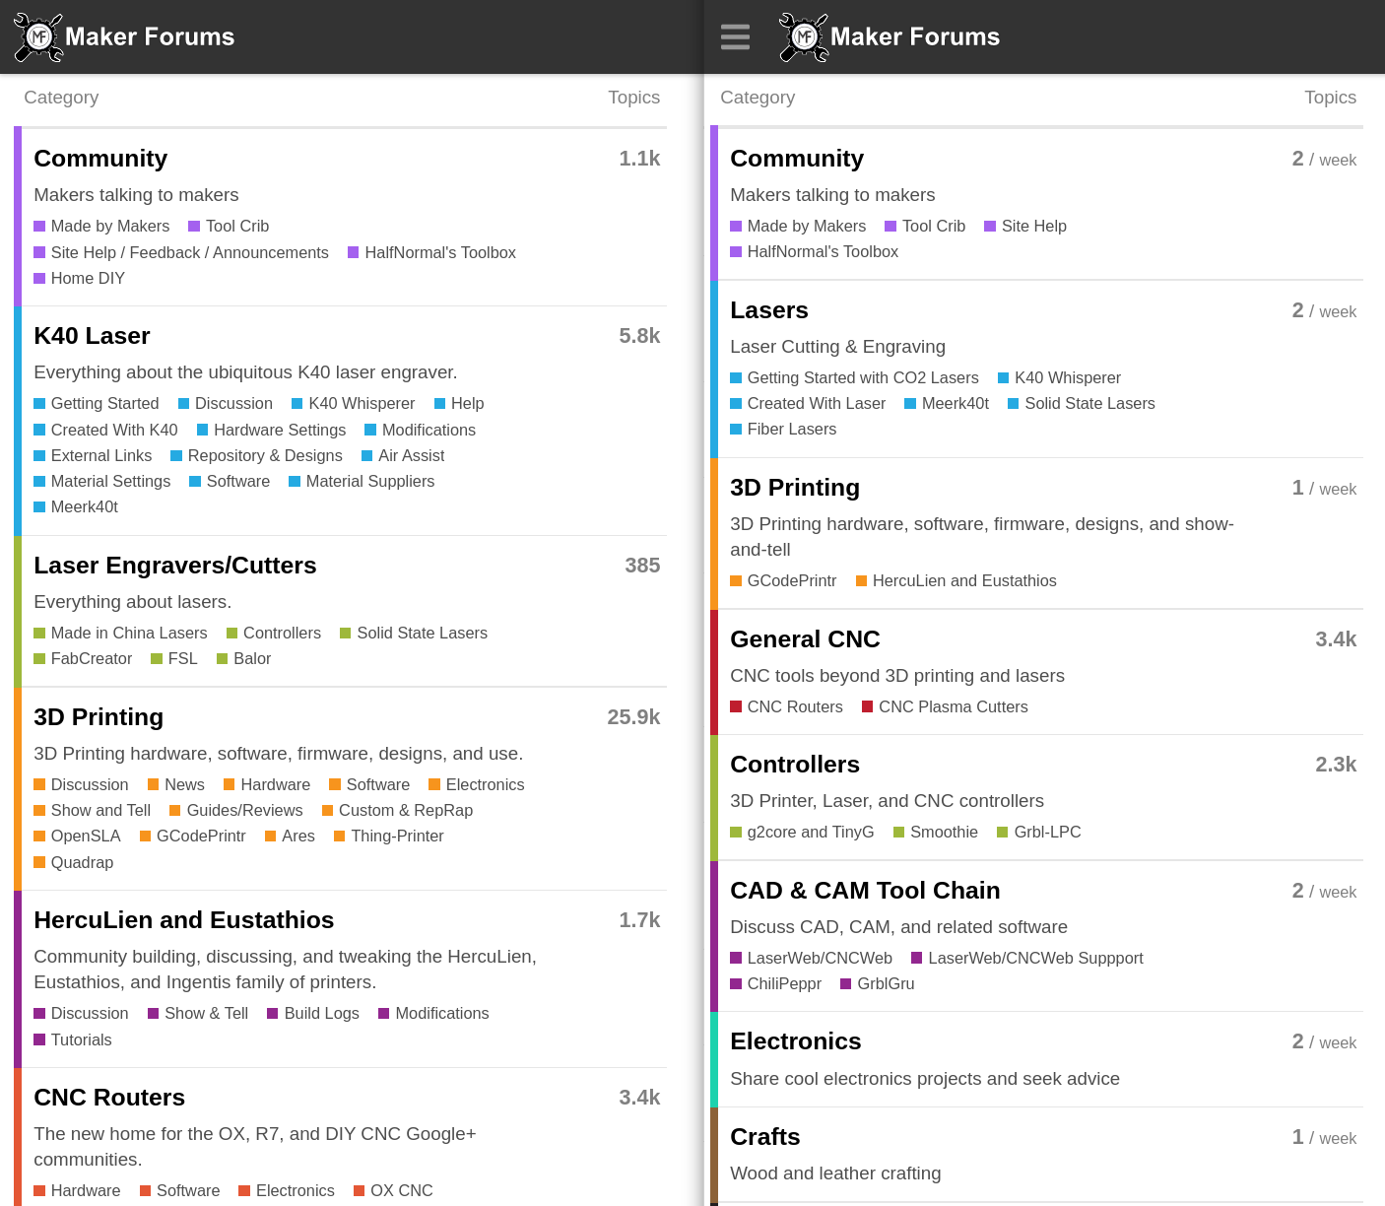This screenshot has width=1385, height=1206.
Task: Click the Balor subcategory
Action: point(251,658)
